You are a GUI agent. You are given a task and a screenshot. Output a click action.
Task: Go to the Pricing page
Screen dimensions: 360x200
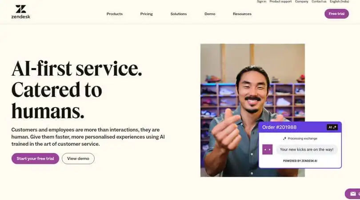coord(147,14)
